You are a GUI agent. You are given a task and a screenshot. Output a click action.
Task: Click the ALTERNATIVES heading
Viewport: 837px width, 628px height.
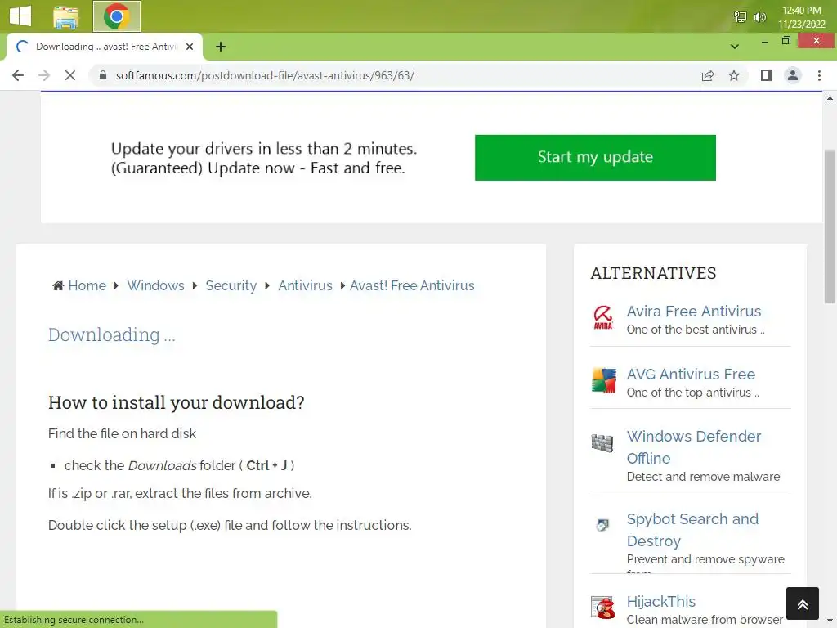653,273
